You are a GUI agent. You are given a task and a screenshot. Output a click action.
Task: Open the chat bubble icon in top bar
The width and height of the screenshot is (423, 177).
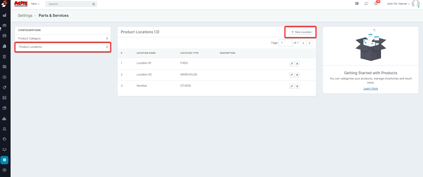click(x=366, y=4)
